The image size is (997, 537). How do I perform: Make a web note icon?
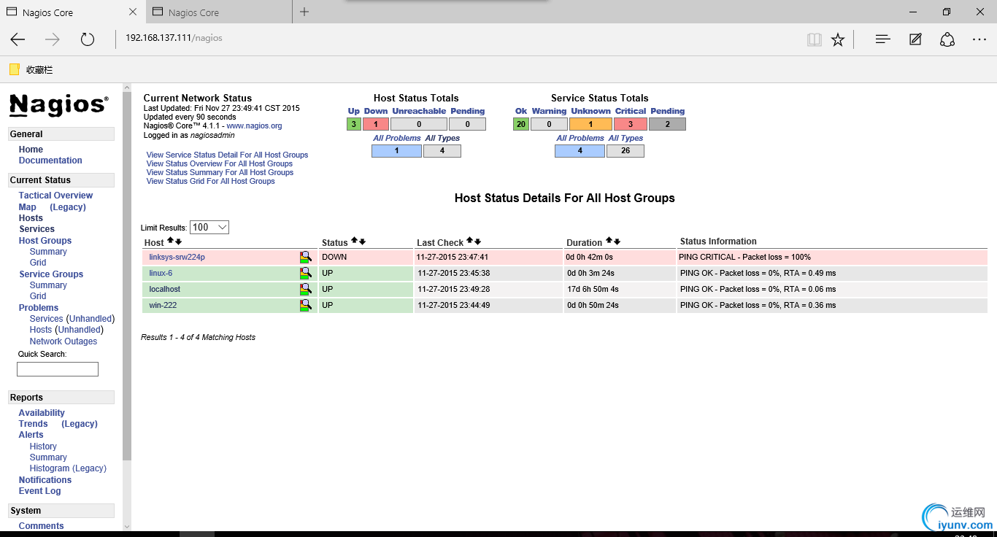point(915,39)
